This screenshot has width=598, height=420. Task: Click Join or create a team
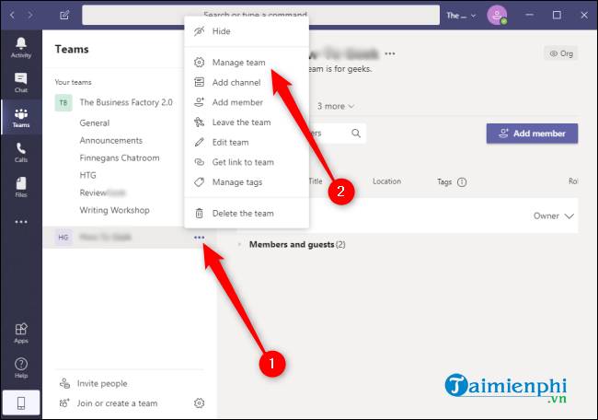pyautogui.click(x=109, y=403)
